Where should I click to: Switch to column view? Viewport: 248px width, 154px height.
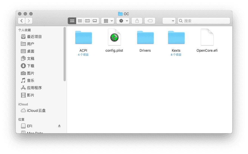point(87,21)
